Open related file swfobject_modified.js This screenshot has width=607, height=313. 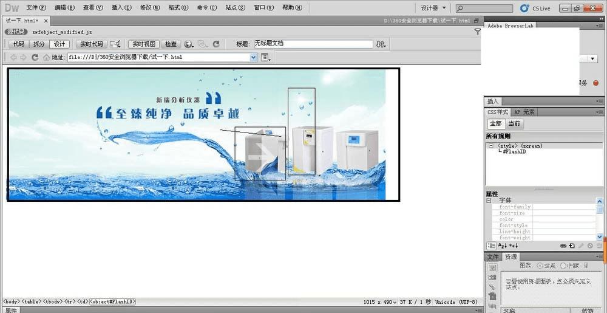pyautogui.click(x=63, y=32)
